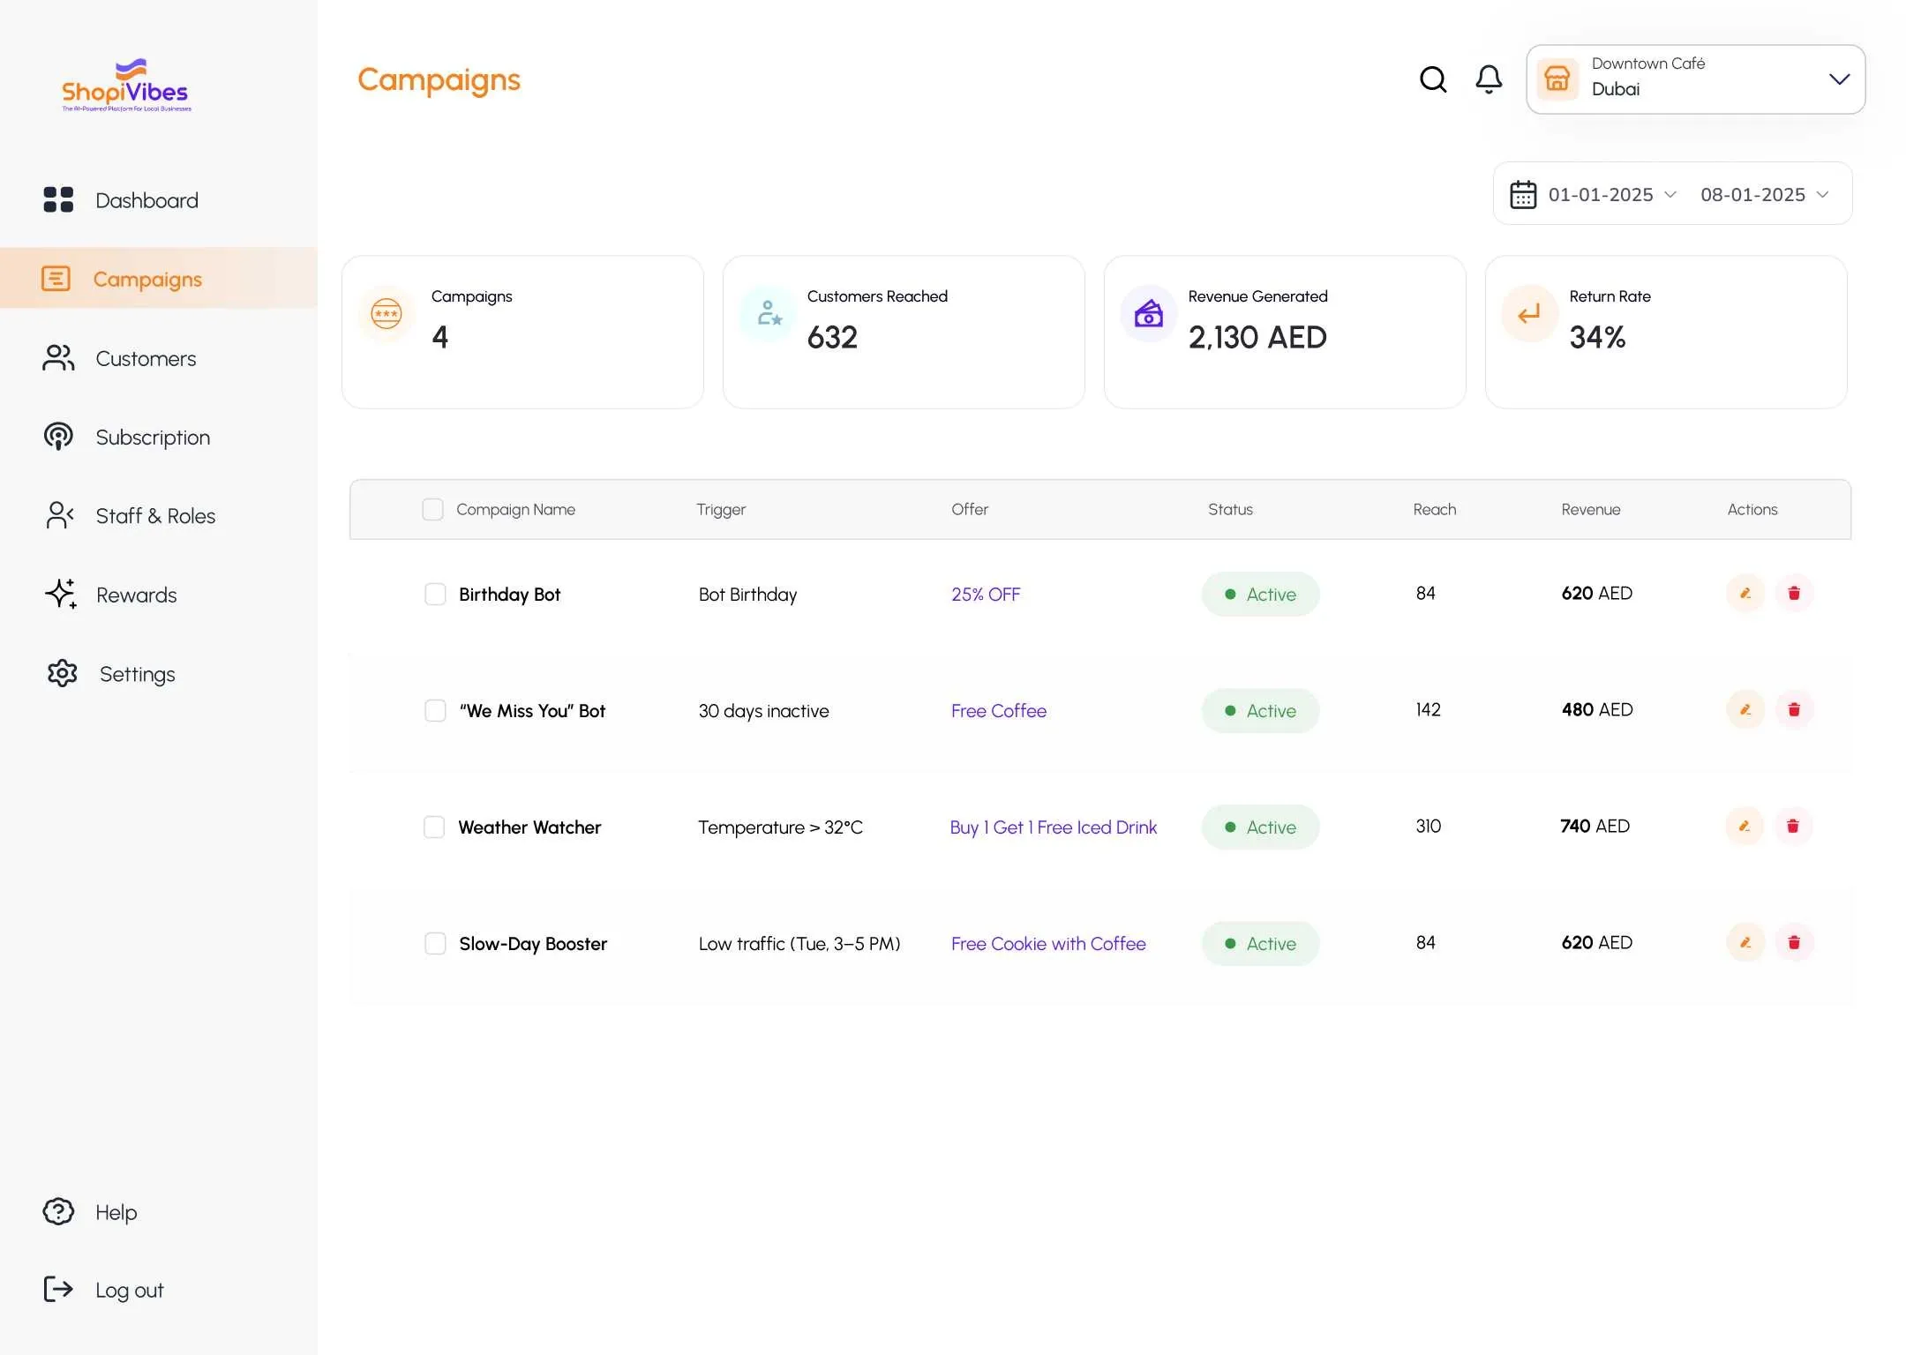Click Active status badge for Birthday Bot
Viewport: 1906px width, 1355px height.
[x=1260, y=594]
